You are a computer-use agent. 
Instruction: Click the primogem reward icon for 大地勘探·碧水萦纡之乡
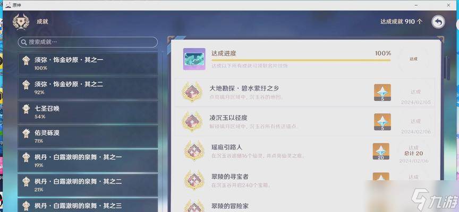click(382, 93)
